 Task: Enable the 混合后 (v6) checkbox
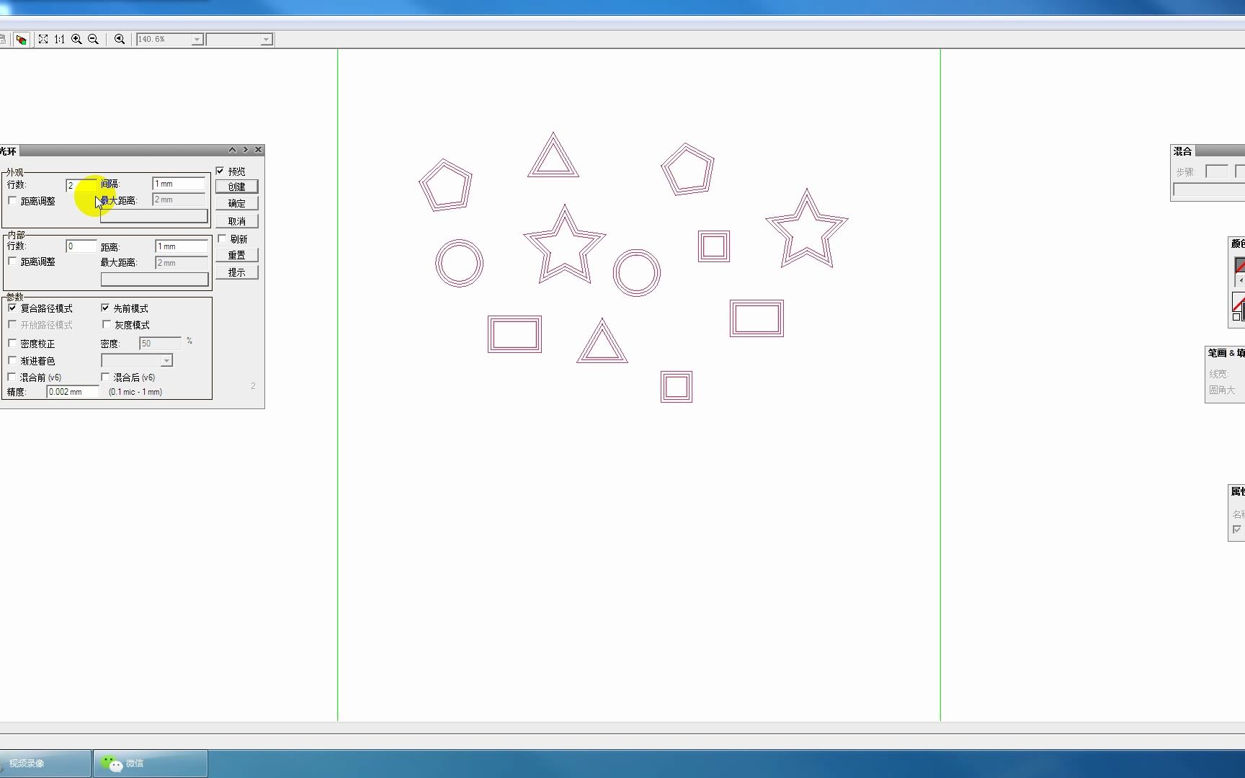coord(105,377)
